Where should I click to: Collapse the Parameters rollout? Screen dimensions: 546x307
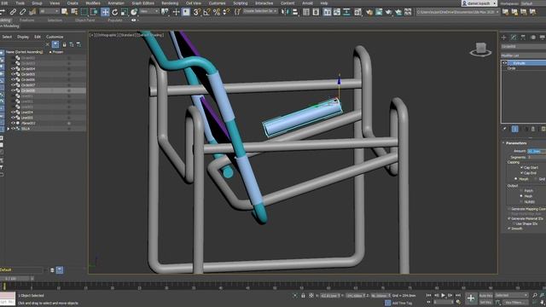(516, 143)
